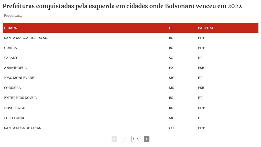Screen dimensions: 261x147
Task: Click the page title heading text
Action: point(122,6)
